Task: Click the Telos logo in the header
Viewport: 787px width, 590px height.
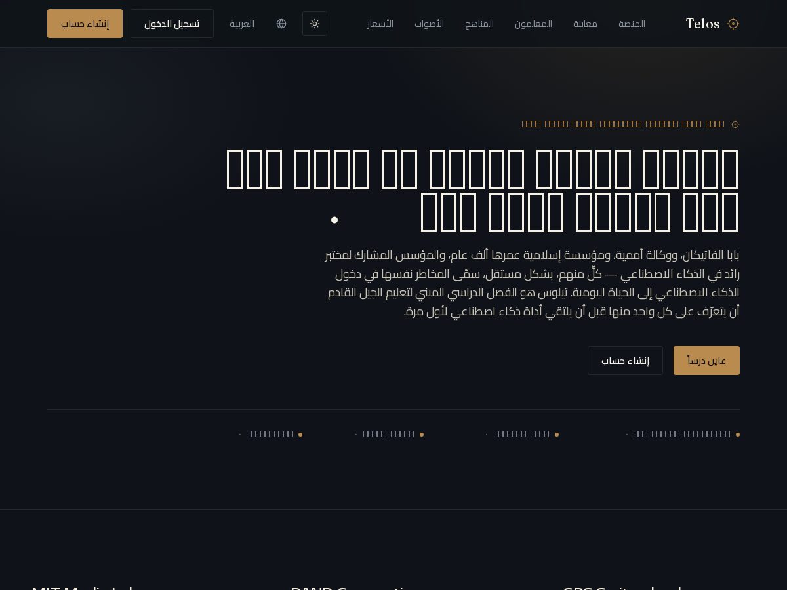Action: tap(712, 24)
